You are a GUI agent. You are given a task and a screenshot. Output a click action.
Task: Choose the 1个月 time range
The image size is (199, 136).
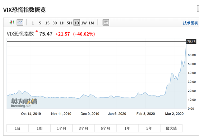61,128
